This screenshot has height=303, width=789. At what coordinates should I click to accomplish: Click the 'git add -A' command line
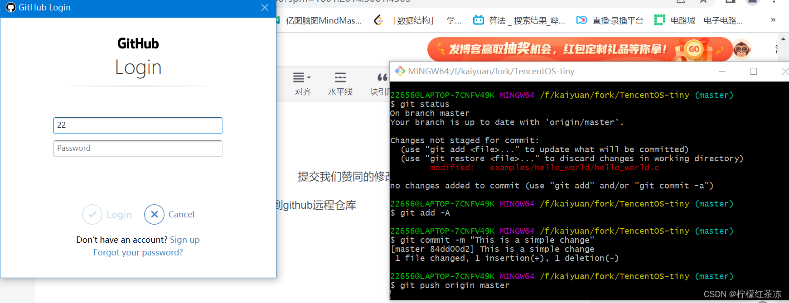(x=420, y=213)
